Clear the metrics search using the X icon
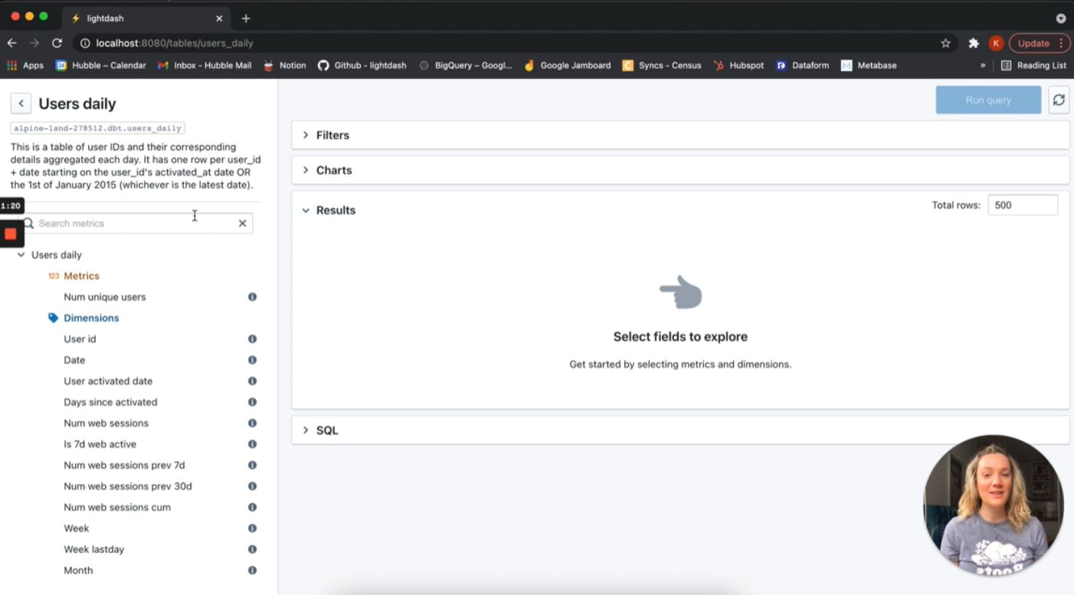Viewport: 1074px width, 595px height. (x=242, y=223)
